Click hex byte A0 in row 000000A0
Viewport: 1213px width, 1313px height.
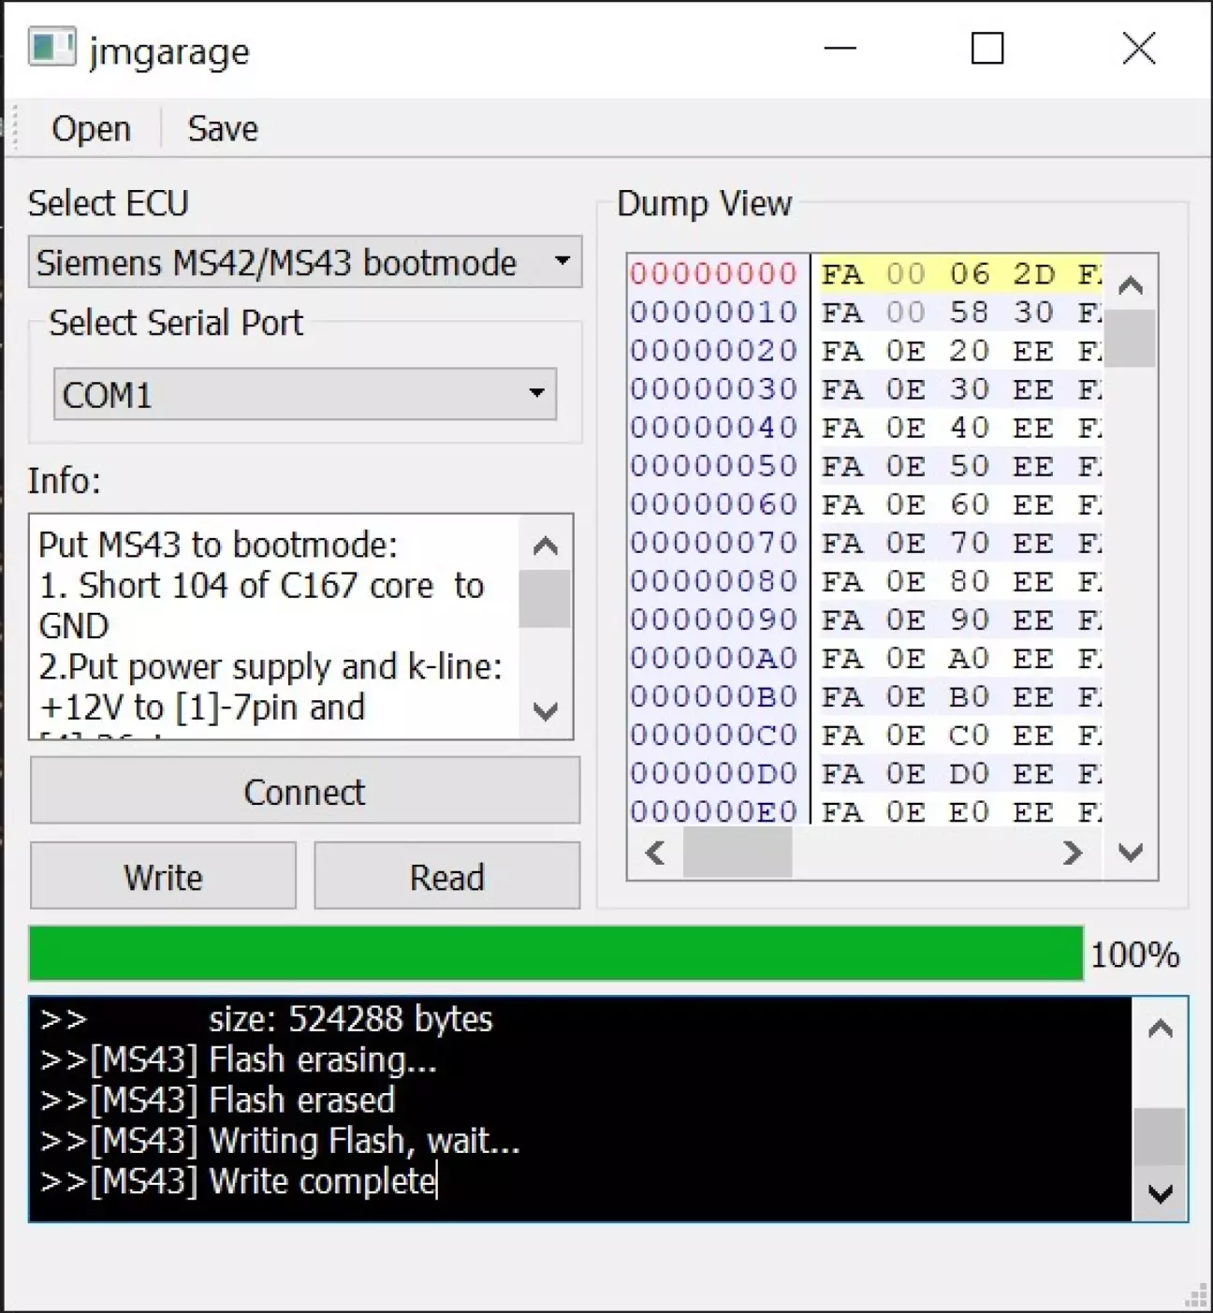(970, 659)
